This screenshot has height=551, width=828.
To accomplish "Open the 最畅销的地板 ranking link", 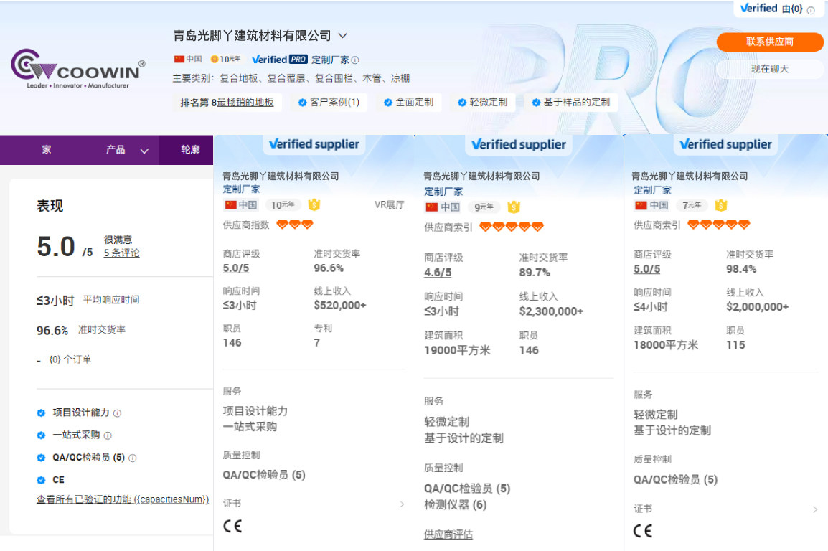I will coord(245,103).
